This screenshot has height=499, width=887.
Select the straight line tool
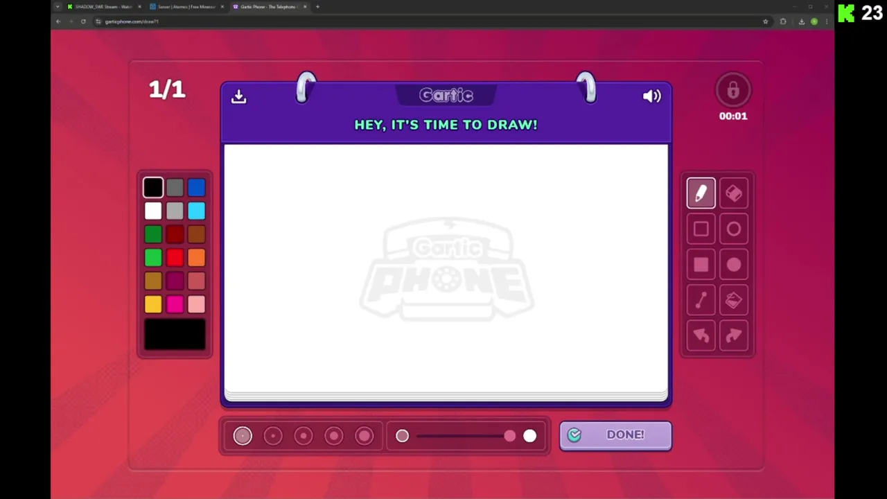pos(701,300)
